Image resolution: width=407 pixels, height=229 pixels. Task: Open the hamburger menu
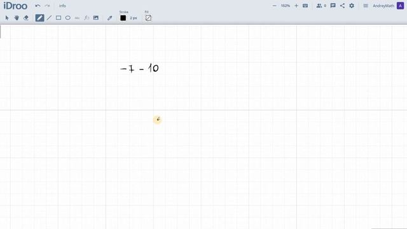(366, 6)
